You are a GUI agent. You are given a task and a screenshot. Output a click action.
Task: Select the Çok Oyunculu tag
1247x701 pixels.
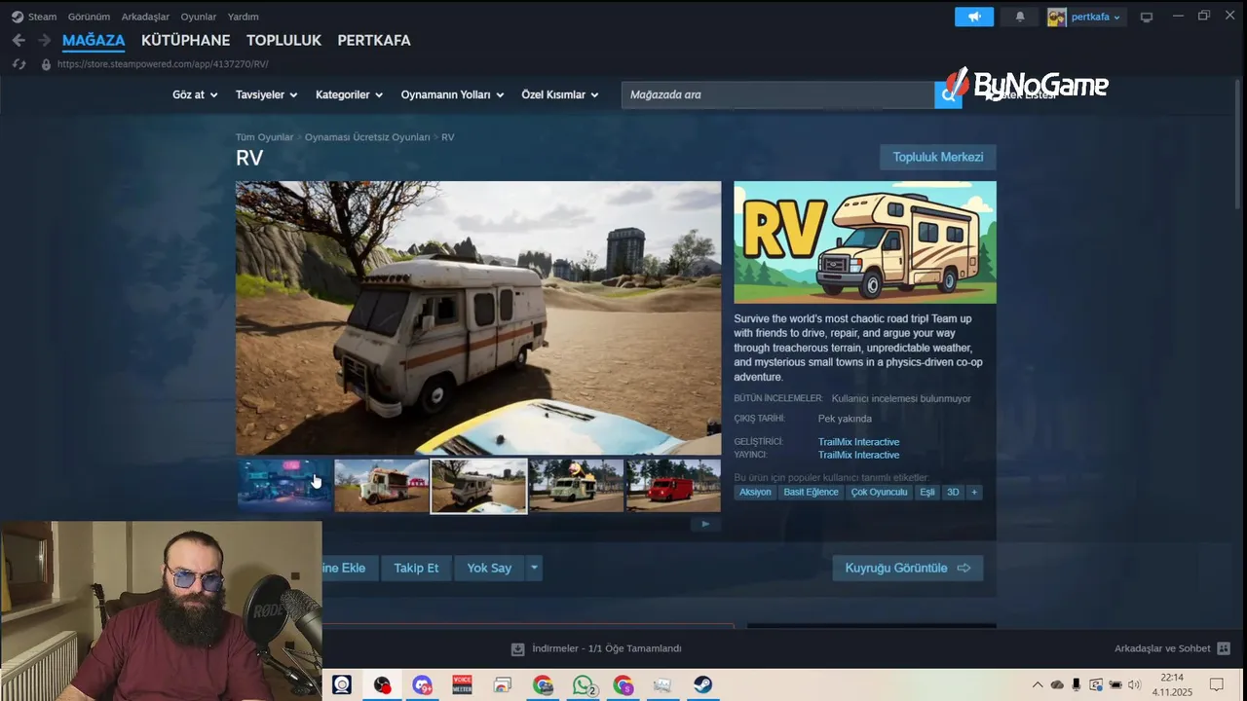879,493
